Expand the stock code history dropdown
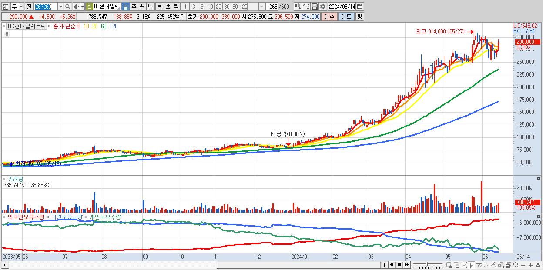 click(x=60, y=7)
